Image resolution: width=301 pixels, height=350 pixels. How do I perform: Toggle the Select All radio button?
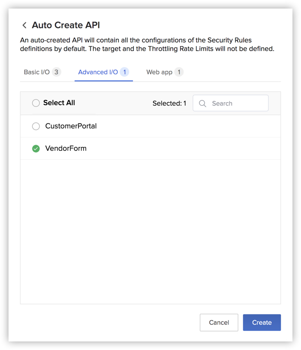(36, 103)
